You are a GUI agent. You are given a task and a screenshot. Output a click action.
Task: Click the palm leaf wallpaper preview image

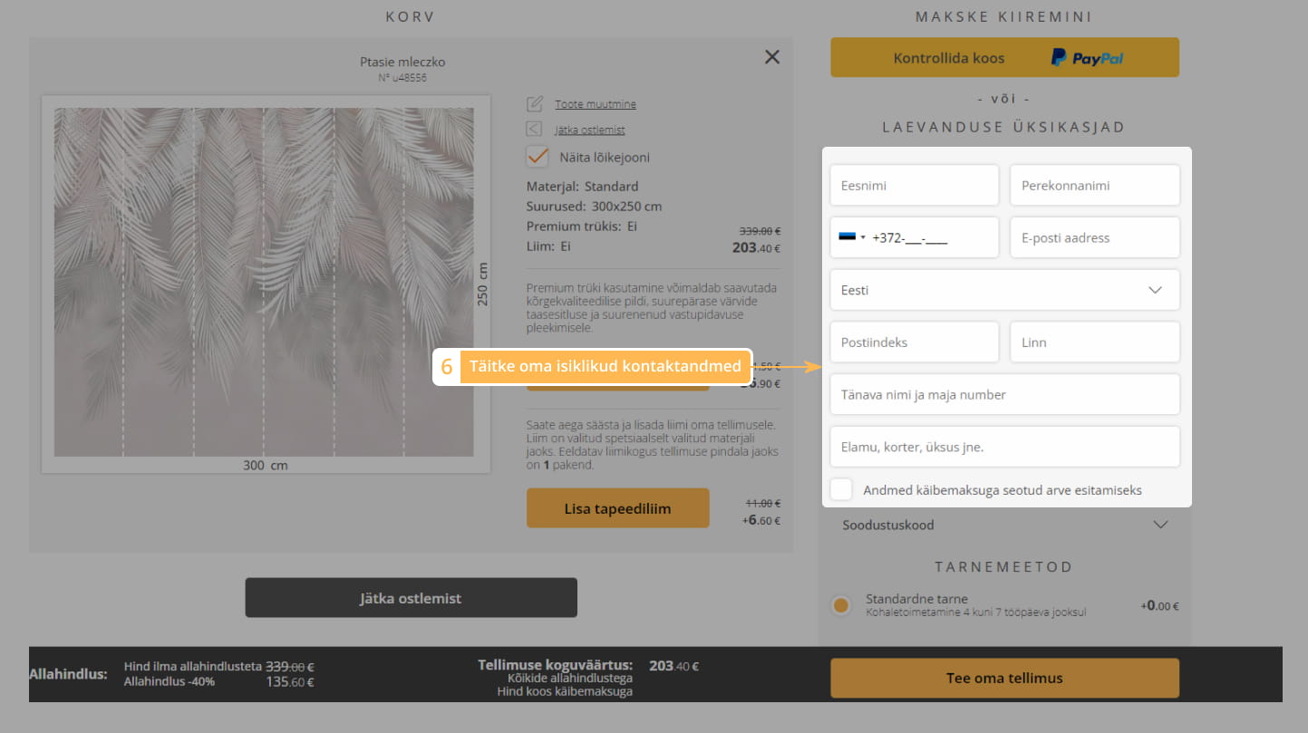[264, 282]
